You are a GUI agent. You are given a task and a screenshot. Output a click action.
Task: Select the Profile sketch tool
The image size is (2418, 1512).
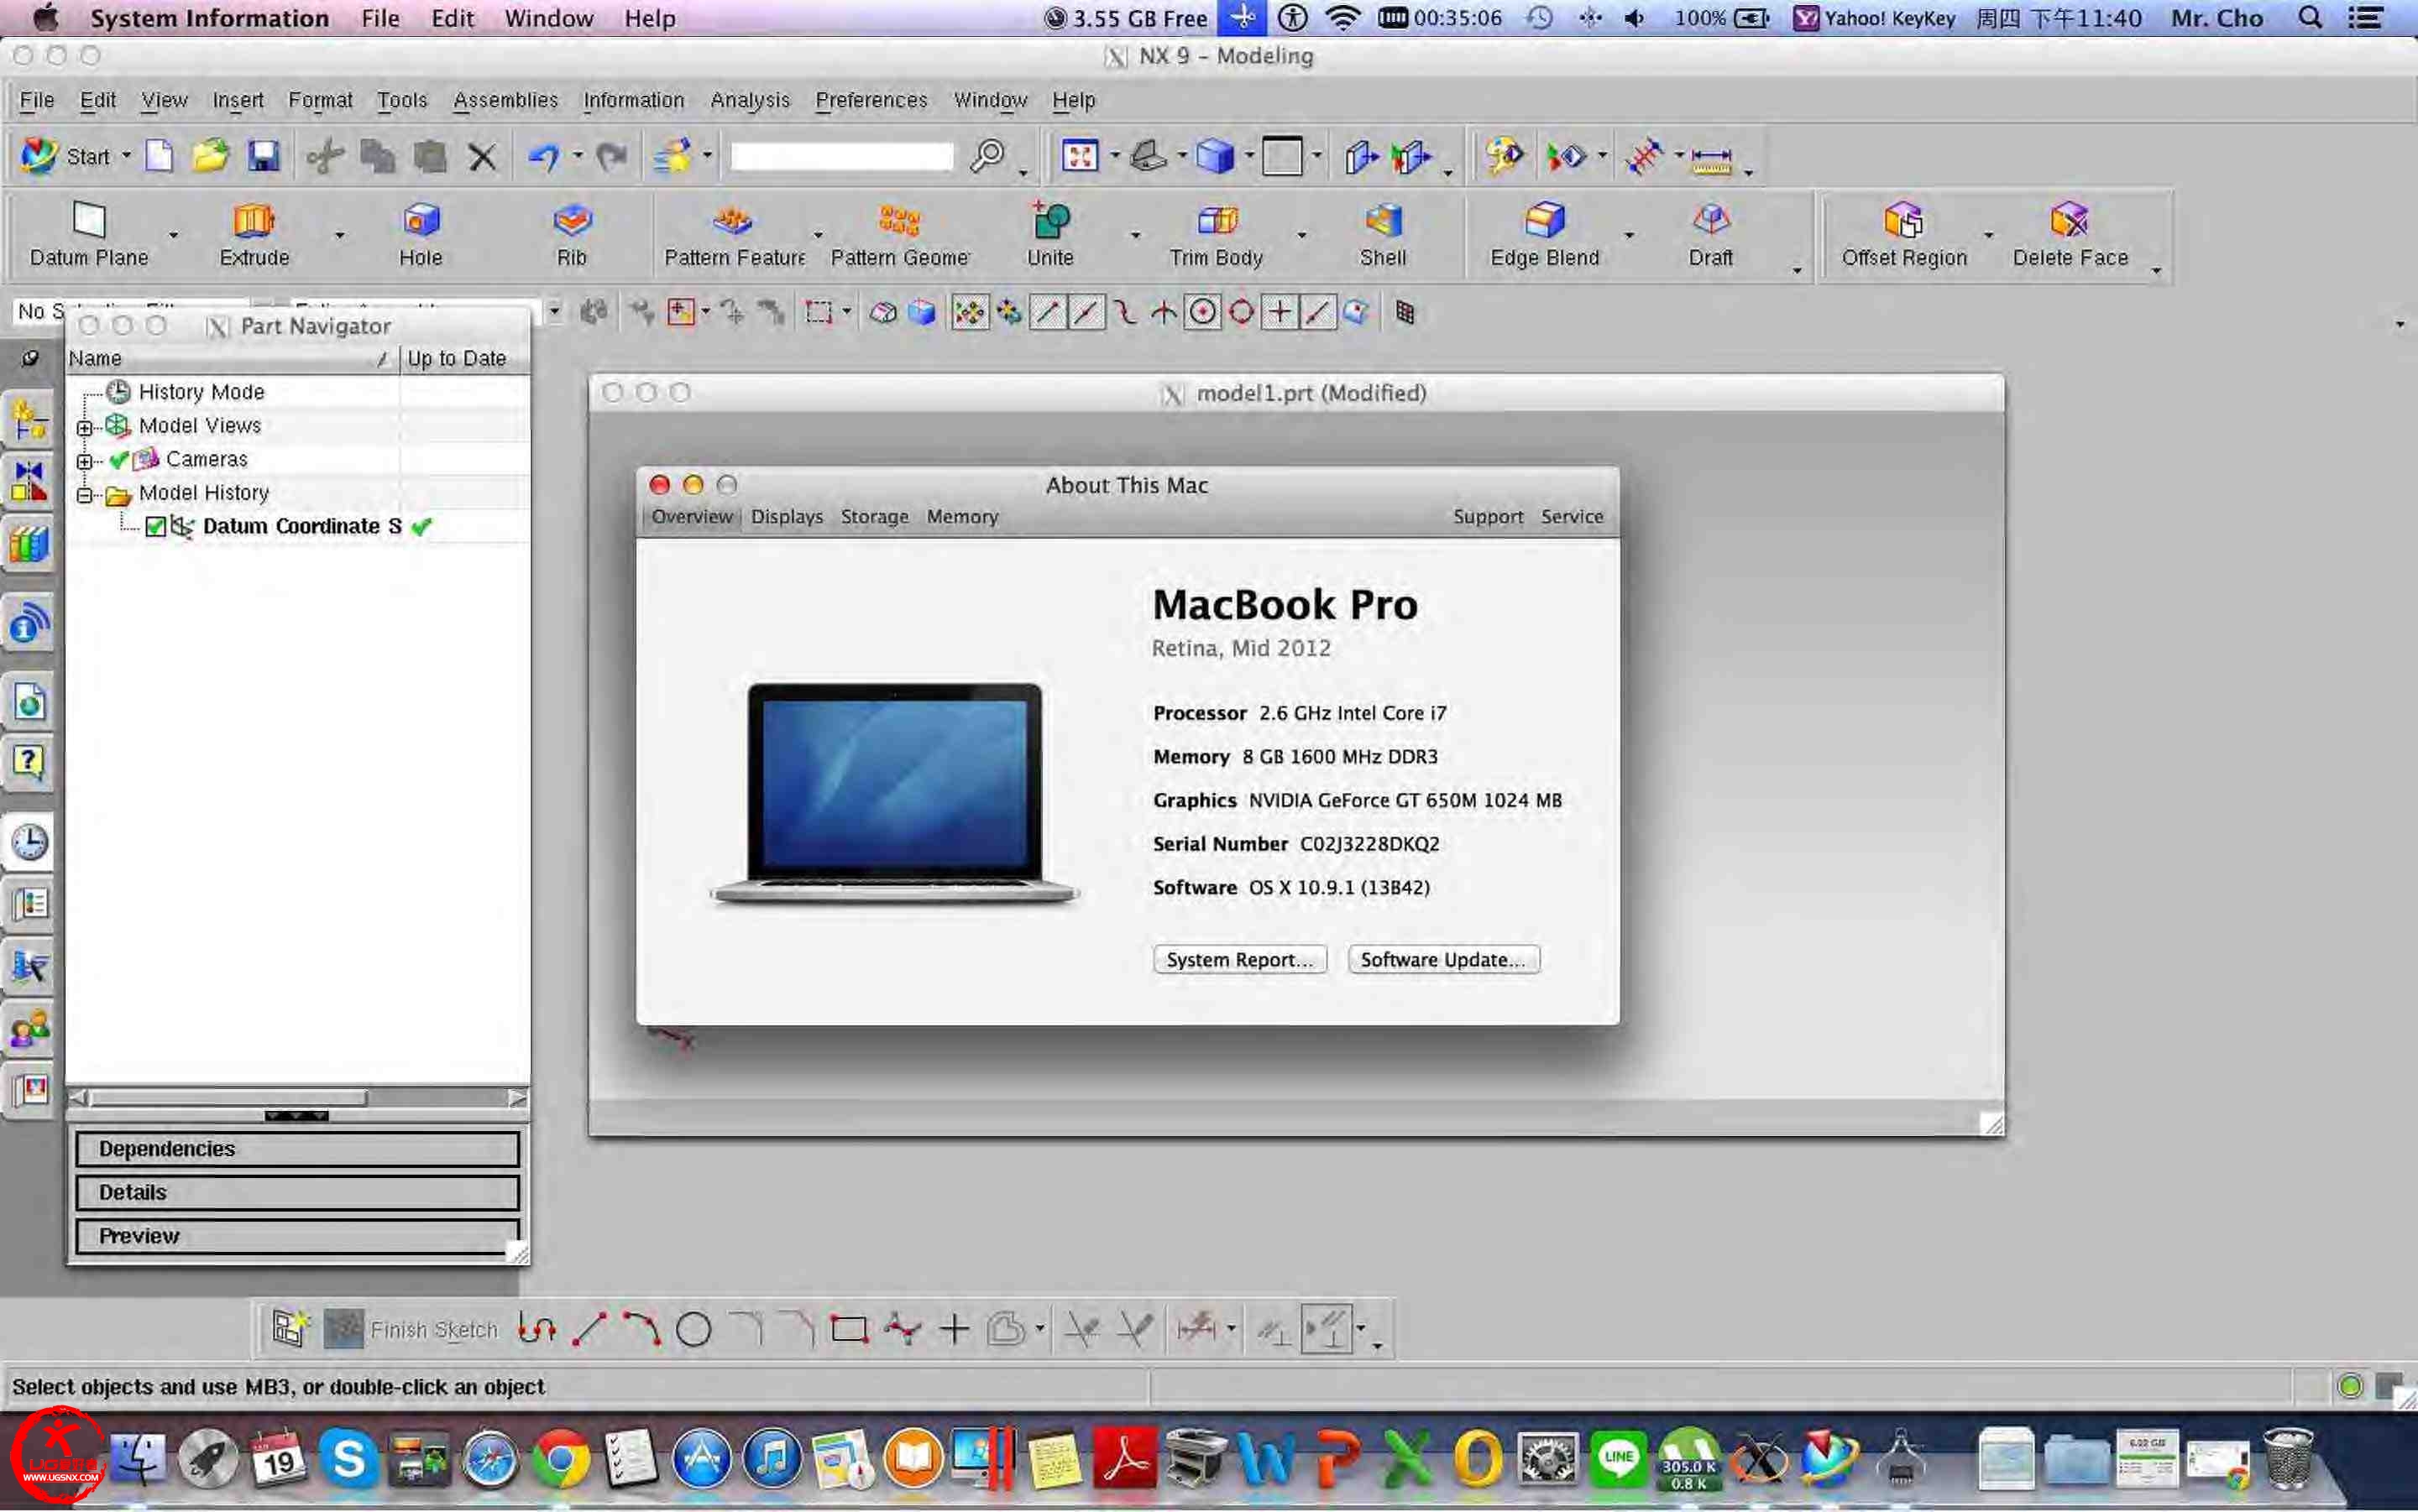(x=537, y=1329)
